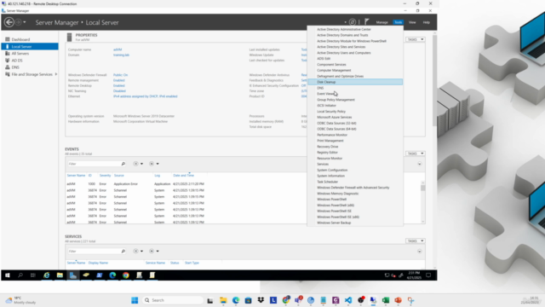Open Group Policy Management
Screen dimensions: 545x307
(355, 100)
